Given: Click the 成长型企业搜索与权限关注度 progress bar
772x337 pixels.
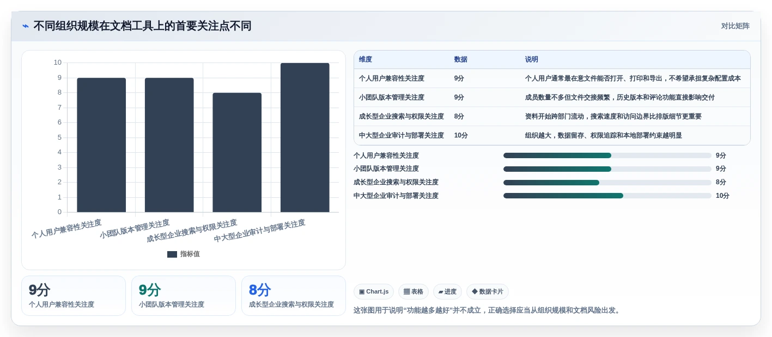Looking at the screenshot, I should (607, 183).
